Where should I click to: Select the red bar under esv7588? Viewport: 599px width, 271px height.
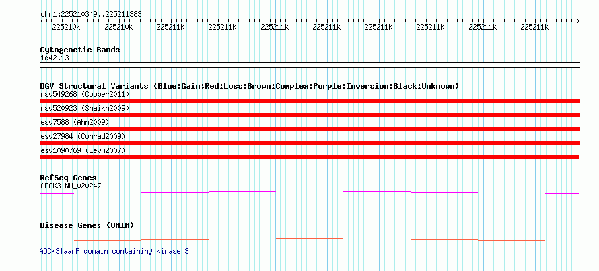tap(310, 129)
